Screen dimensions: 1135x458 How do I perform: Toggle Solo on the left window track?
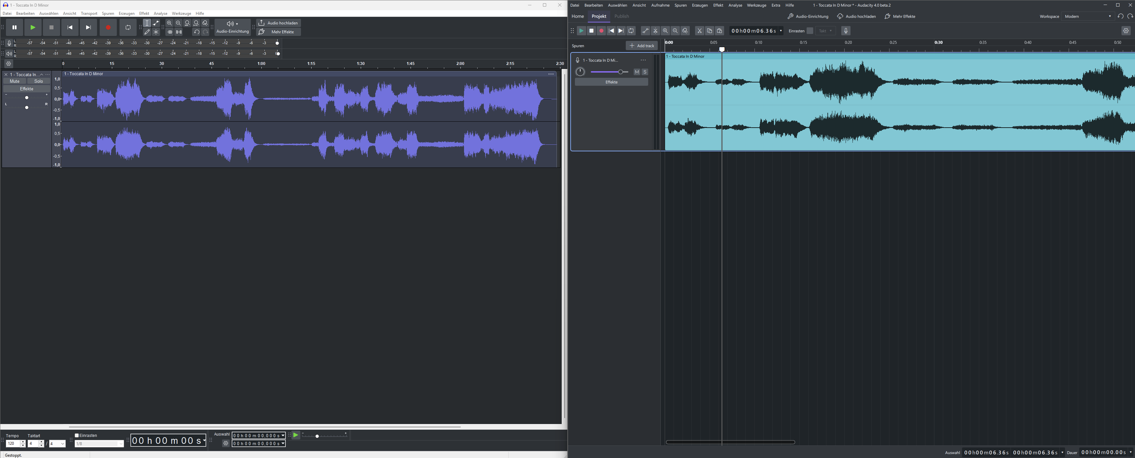[x=39, y=81]
